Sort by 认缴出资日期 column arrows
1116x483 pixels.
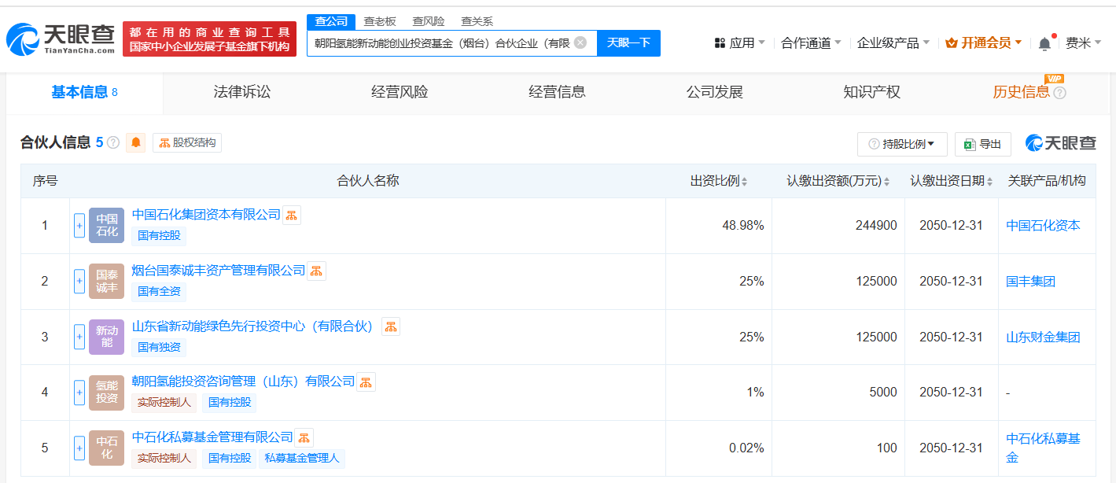pyautogui.click(x=989, y=182)
